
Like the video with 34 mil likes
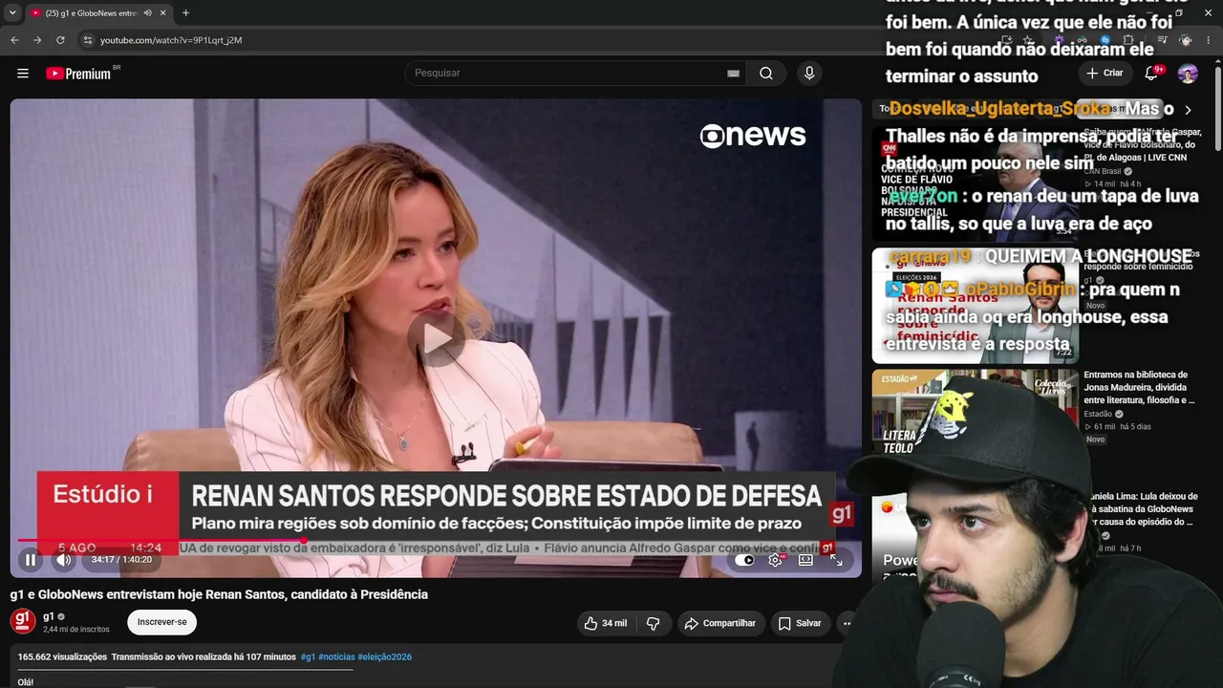tap(605, 623)
